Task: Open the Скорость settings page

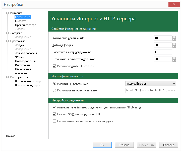Action: click(21, 21)
